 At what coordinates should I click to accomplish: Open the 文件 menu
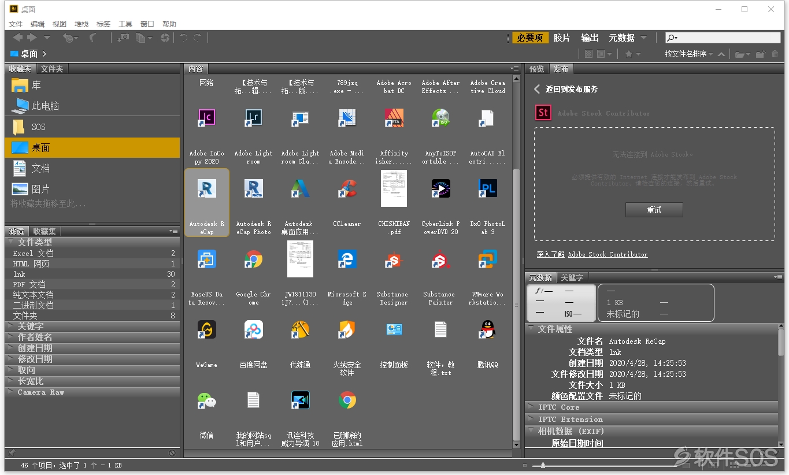coord(16,24)
